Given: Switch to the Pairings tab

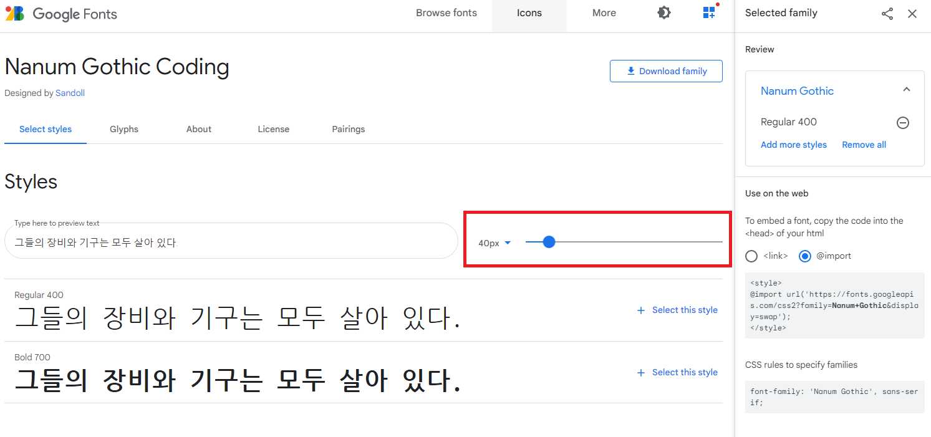Looking at the screenshot, I should (349, 129).
